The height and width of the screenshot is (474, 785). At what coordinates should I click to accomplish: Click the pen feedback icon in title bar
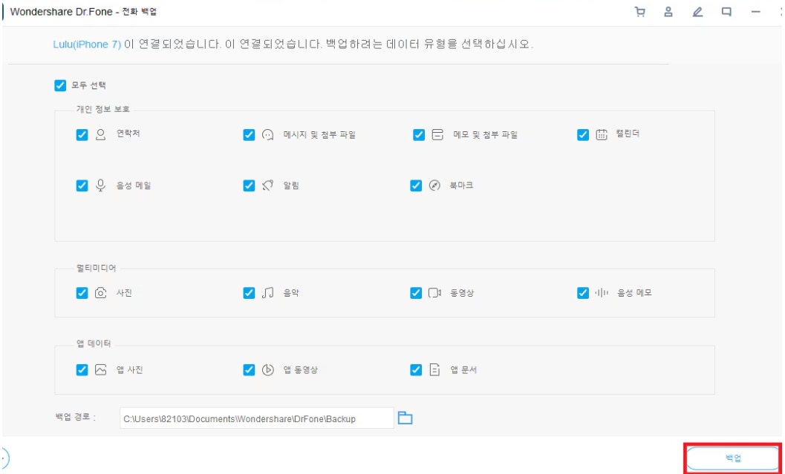(697, 12)
